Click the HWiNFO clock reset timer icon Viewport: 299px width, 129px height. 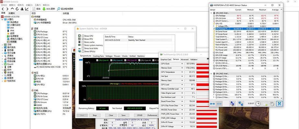pyautogui.click(x=258, y=104)
